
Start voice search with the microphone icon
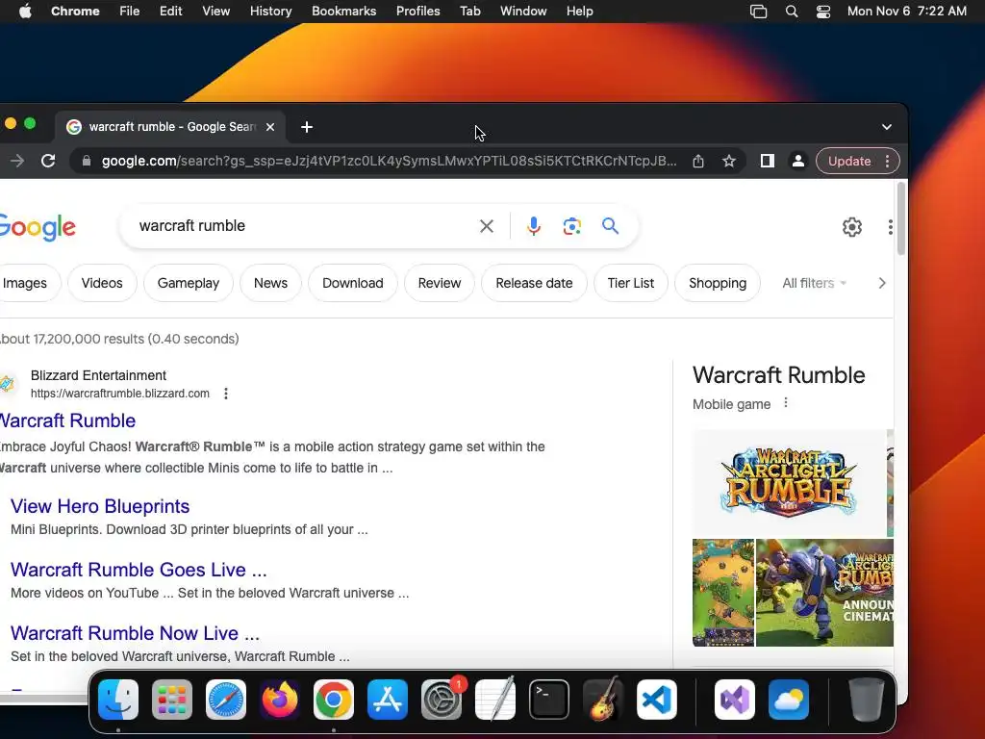(533, 226)
